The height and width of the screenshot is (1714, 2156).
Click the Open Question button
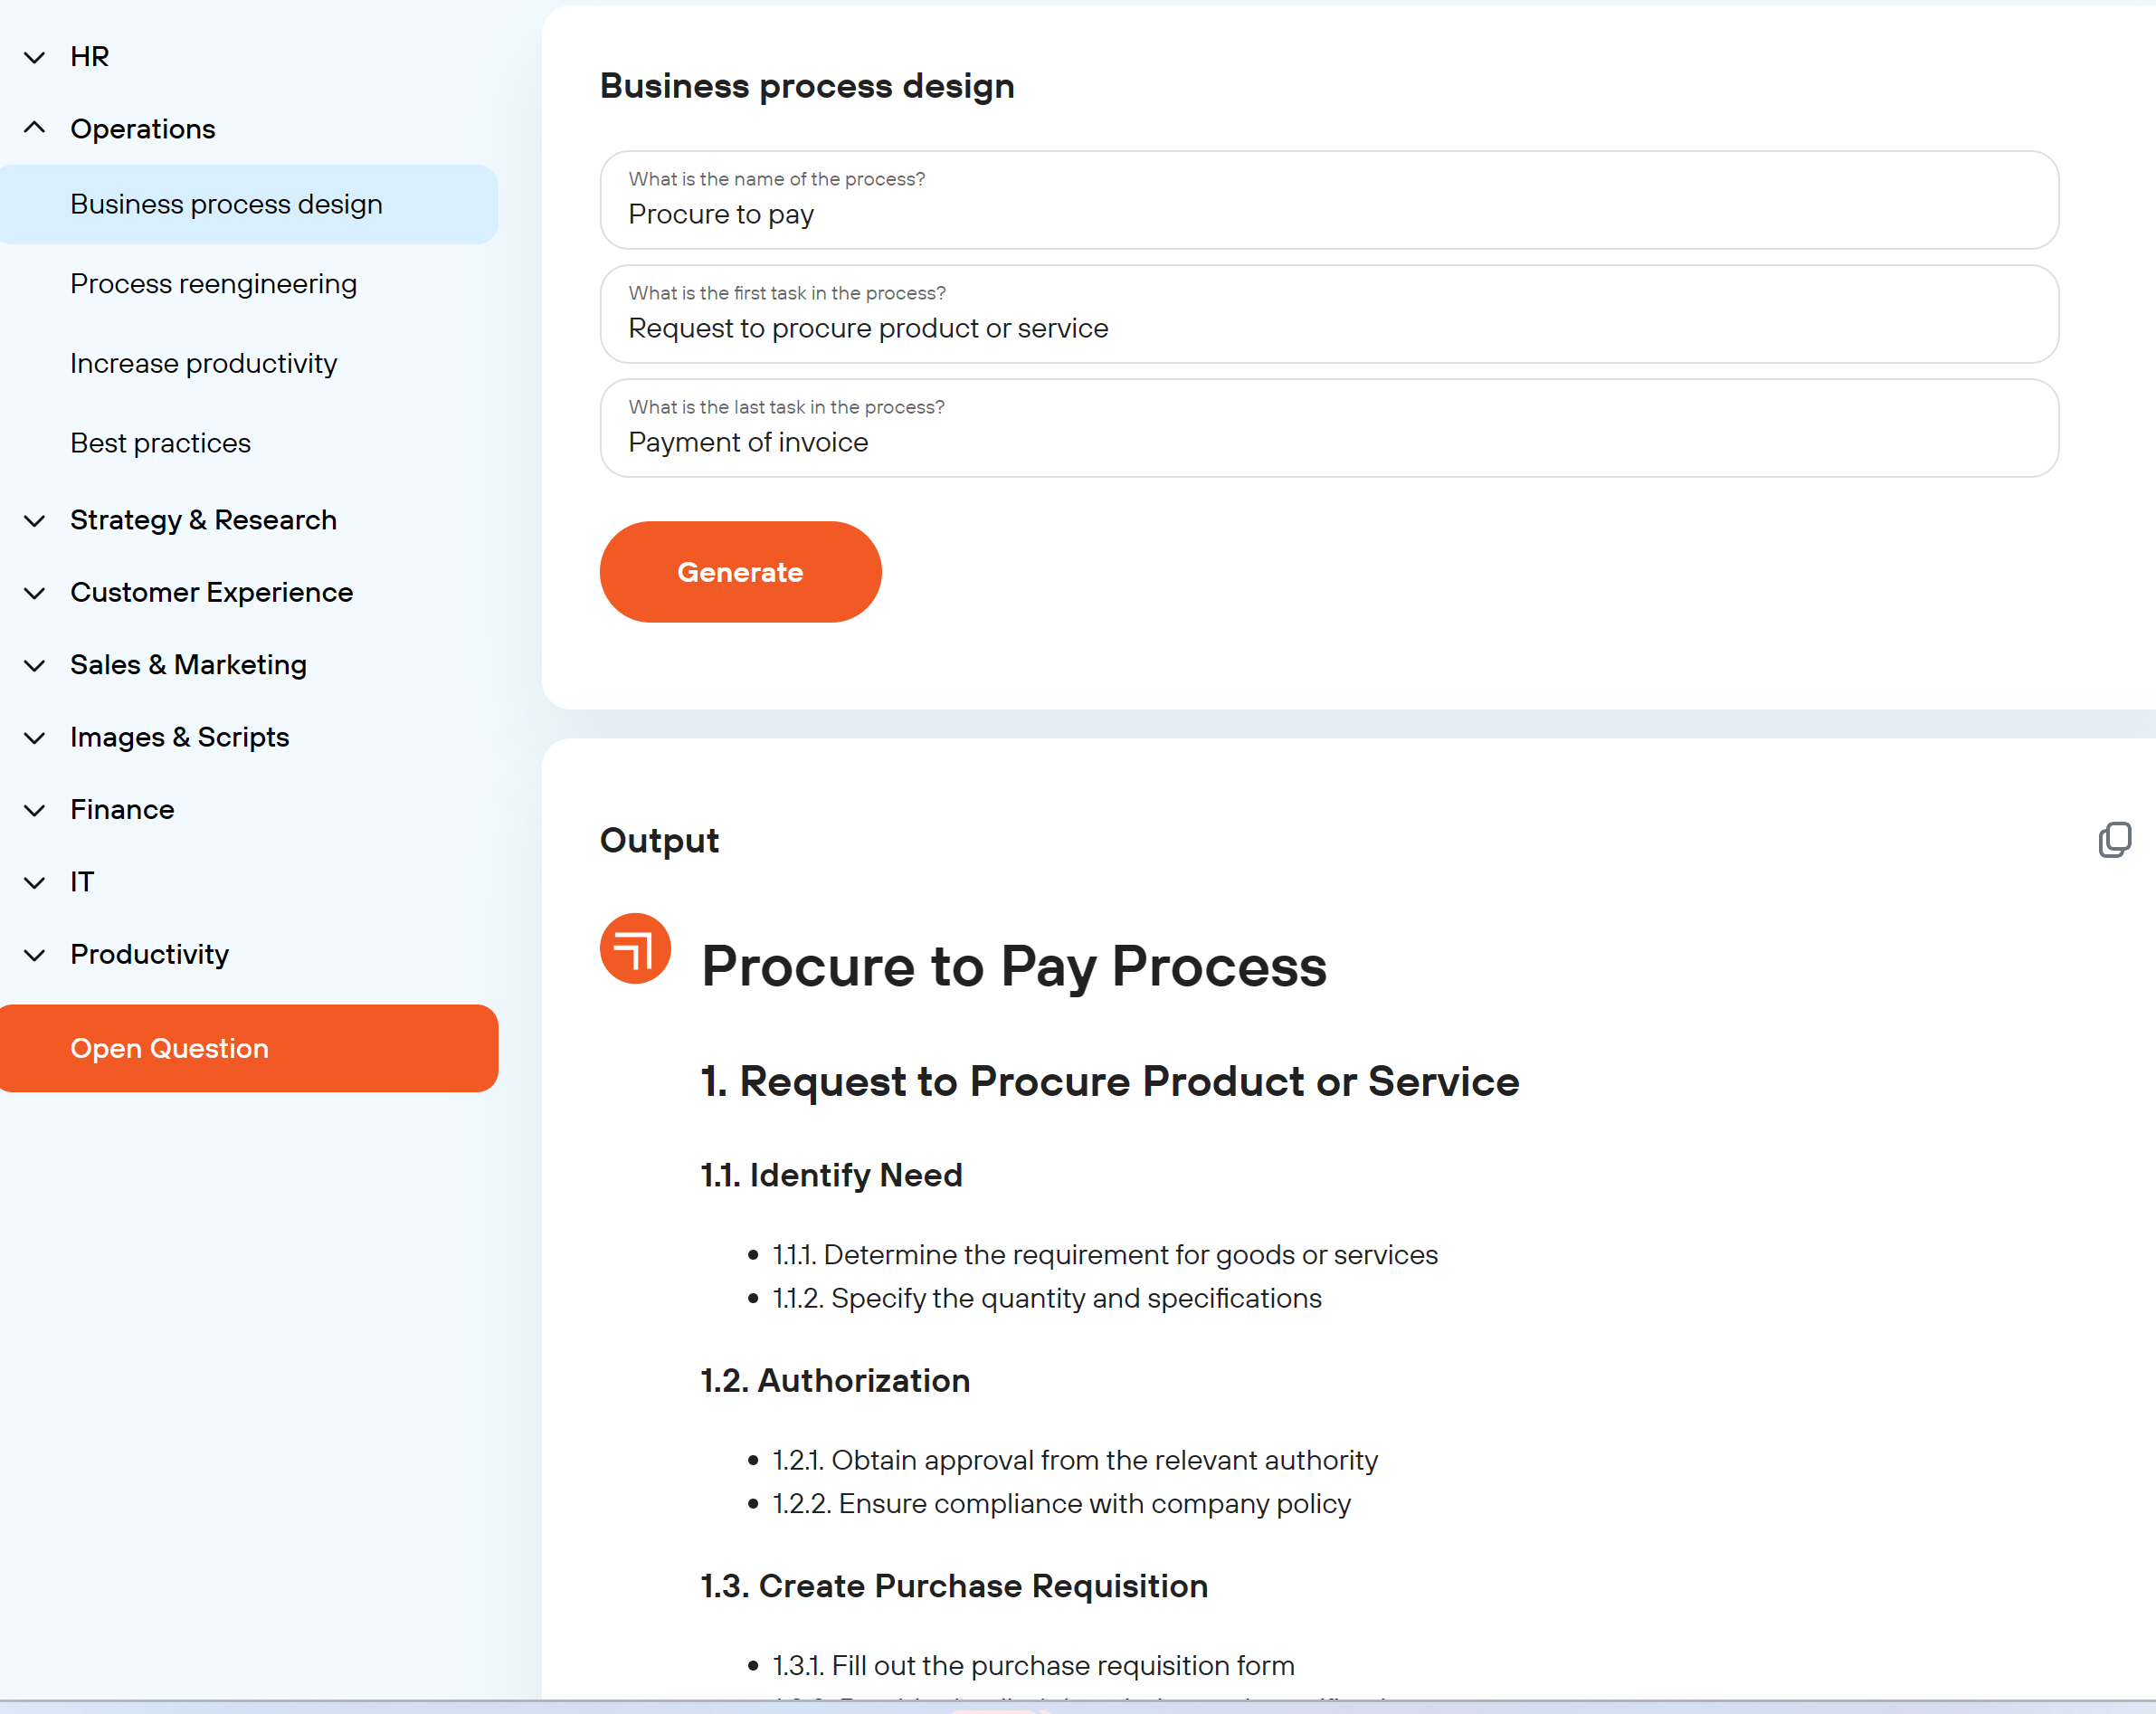tap(248, 1048)
